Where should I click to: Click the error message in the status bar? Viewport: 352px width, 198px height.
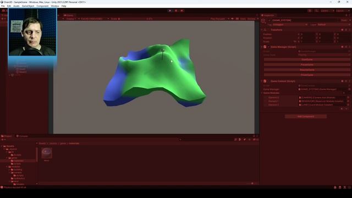click(x=15, y=187)
